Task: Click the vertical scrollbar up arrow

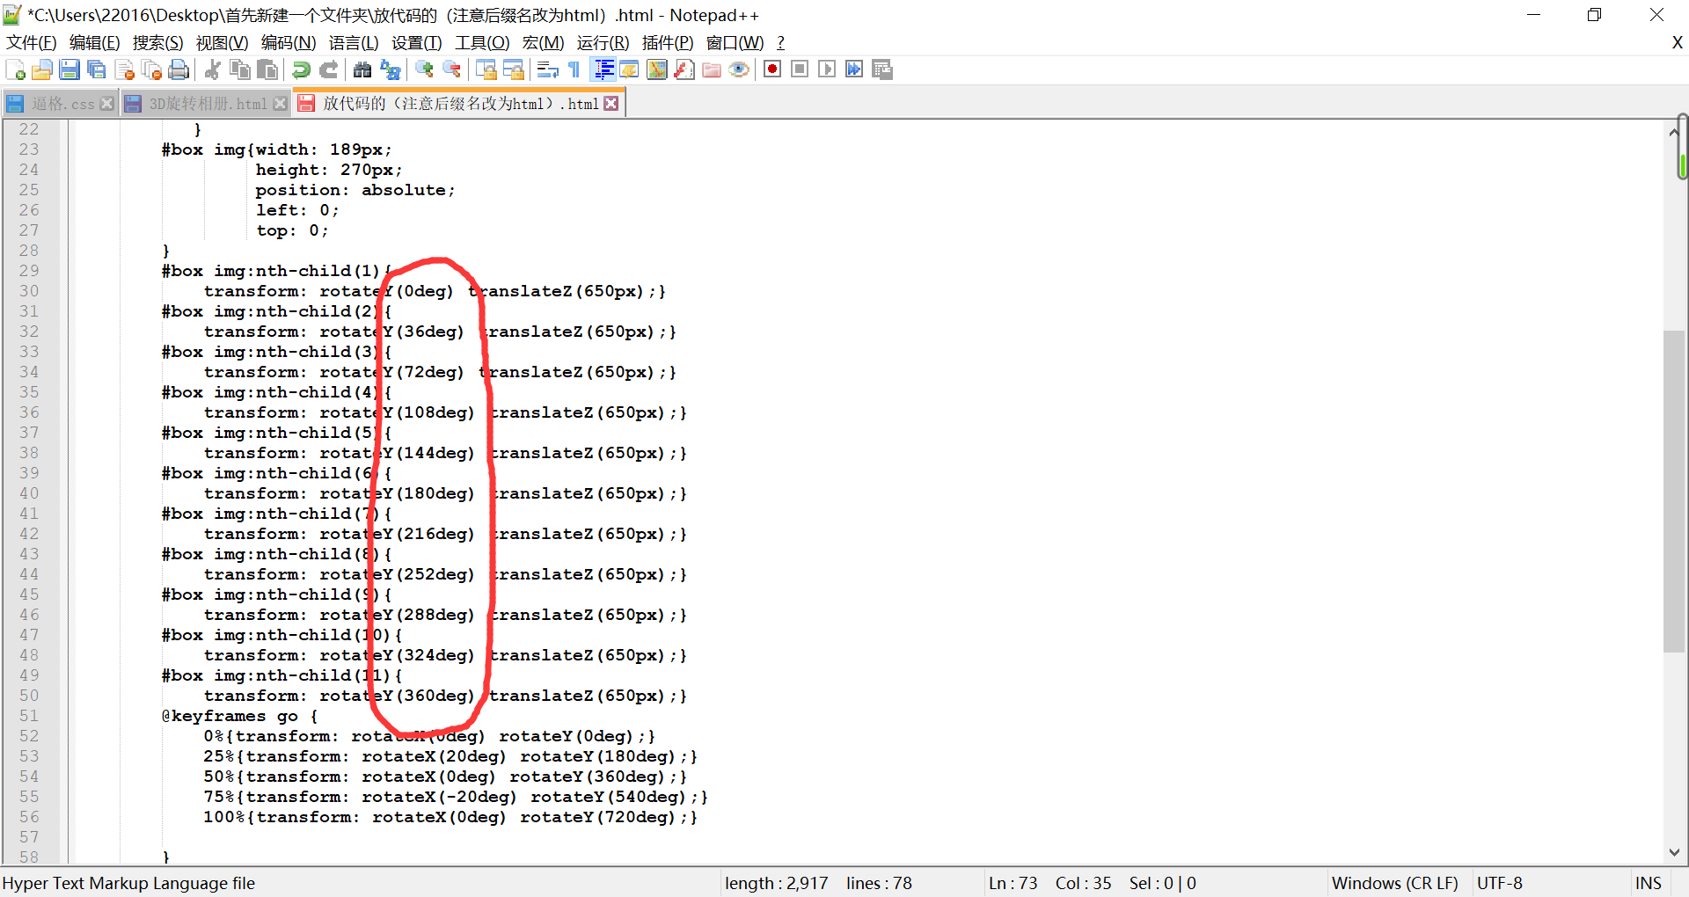Action: (1673, 132)
